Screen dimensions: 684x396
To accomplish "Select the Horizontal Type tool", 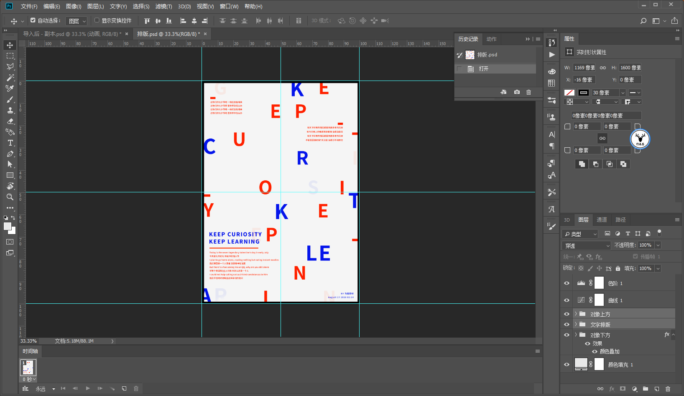I will pyautogui.click(x=10, y=143).
